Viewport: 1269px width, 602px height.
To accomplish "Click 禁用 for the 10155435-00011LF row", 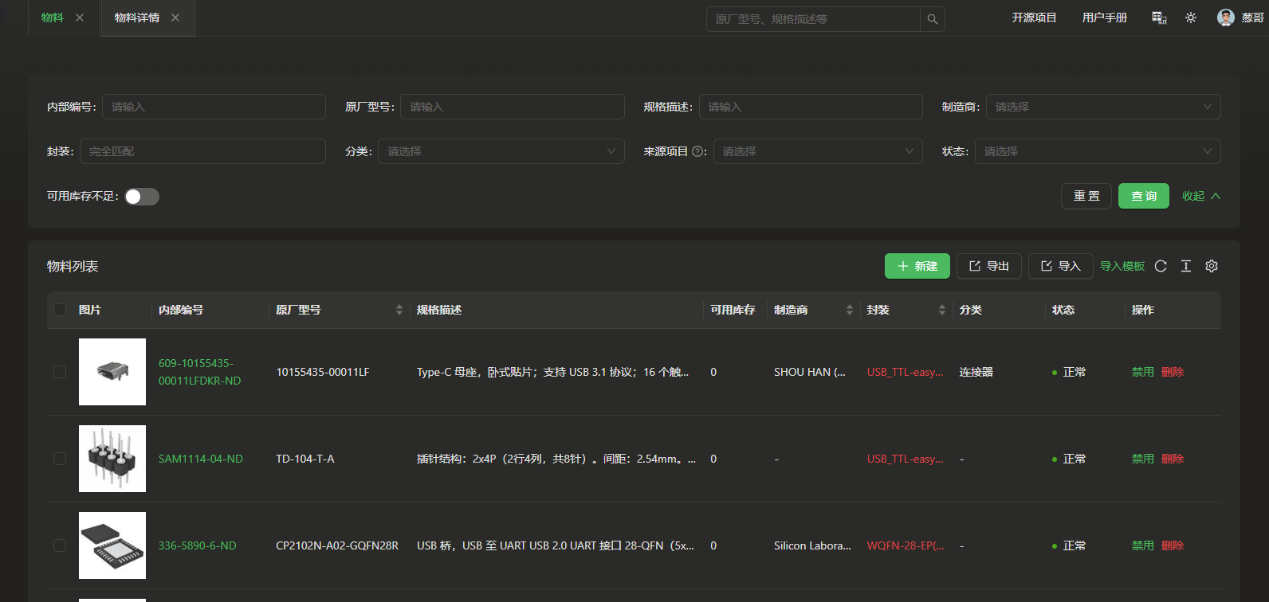I will coord(1143,372).
